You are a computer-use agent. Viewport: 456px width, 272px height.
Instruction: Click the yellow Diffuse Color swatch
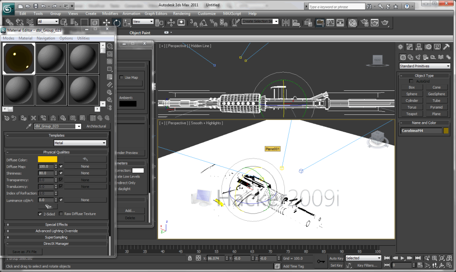pos(48,159)
